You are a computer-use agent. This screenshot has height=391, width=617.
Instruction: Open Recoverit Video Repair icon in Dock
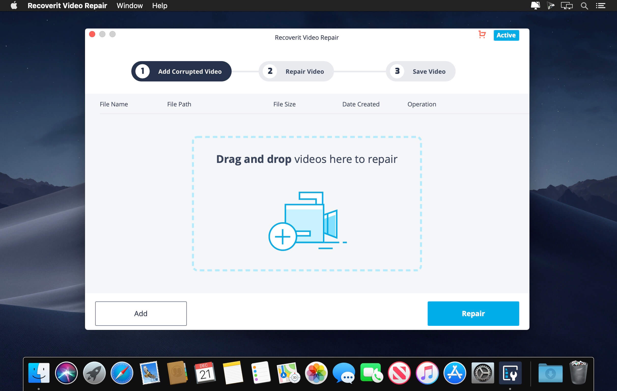(510, 373)
